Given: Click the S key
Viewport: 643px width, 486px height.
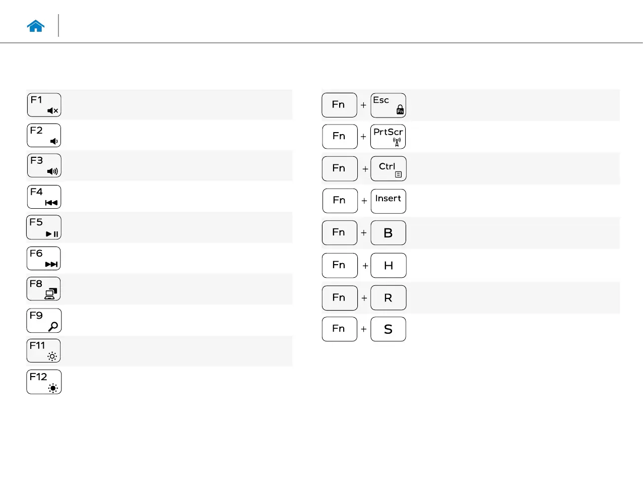Looking at the screenshot, I should 388,329.
